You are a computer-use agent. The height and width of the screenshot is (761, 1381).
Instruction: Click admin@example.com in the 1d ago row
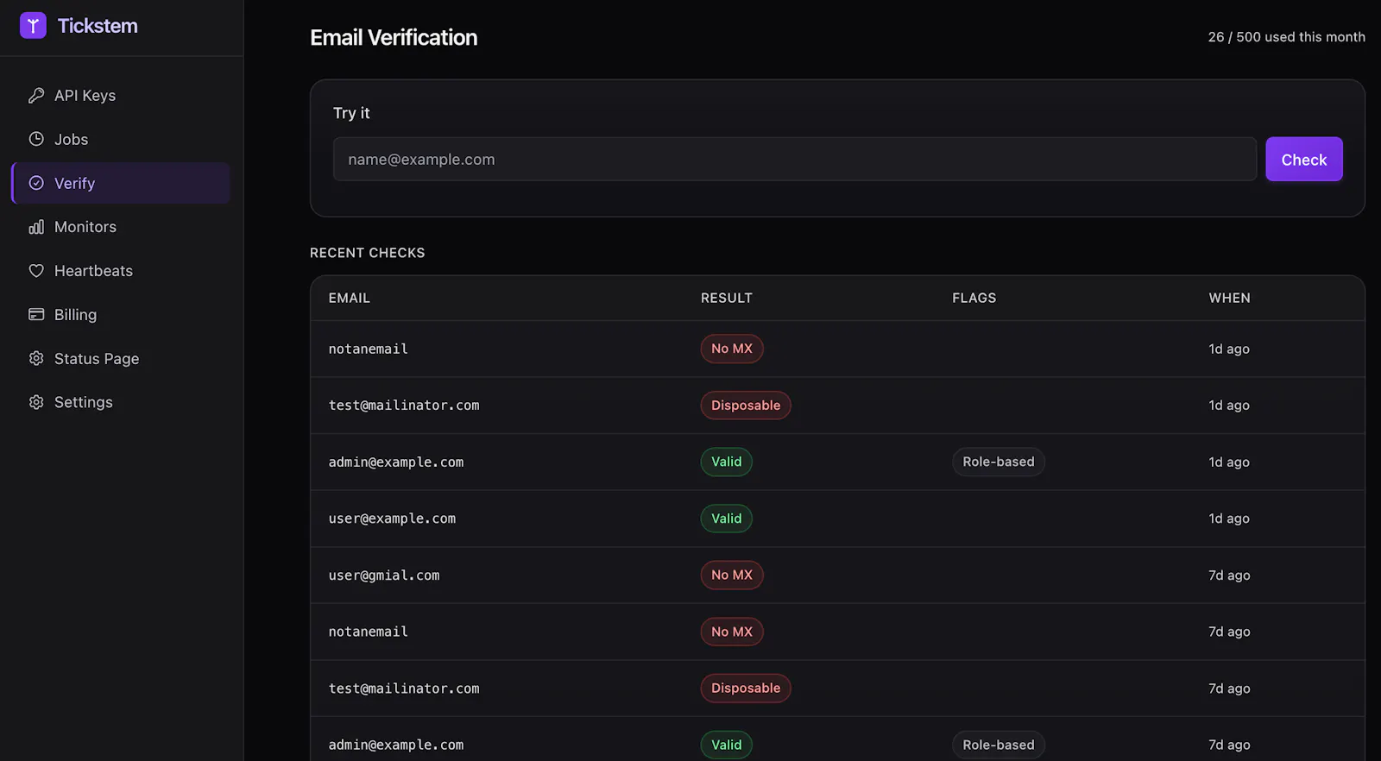pyautogui.click(x=396, y=462)
